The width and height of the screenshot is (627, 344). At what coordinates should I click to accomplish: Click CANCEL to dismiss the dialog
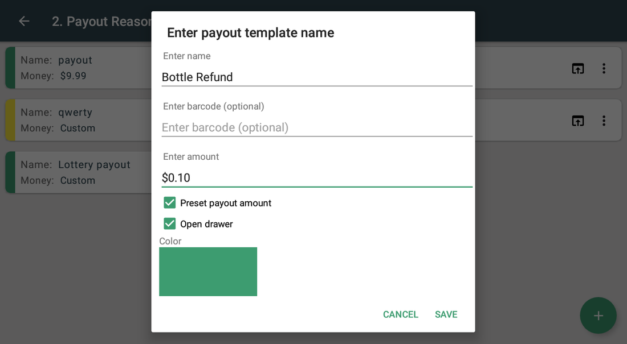tap(400, 314)
